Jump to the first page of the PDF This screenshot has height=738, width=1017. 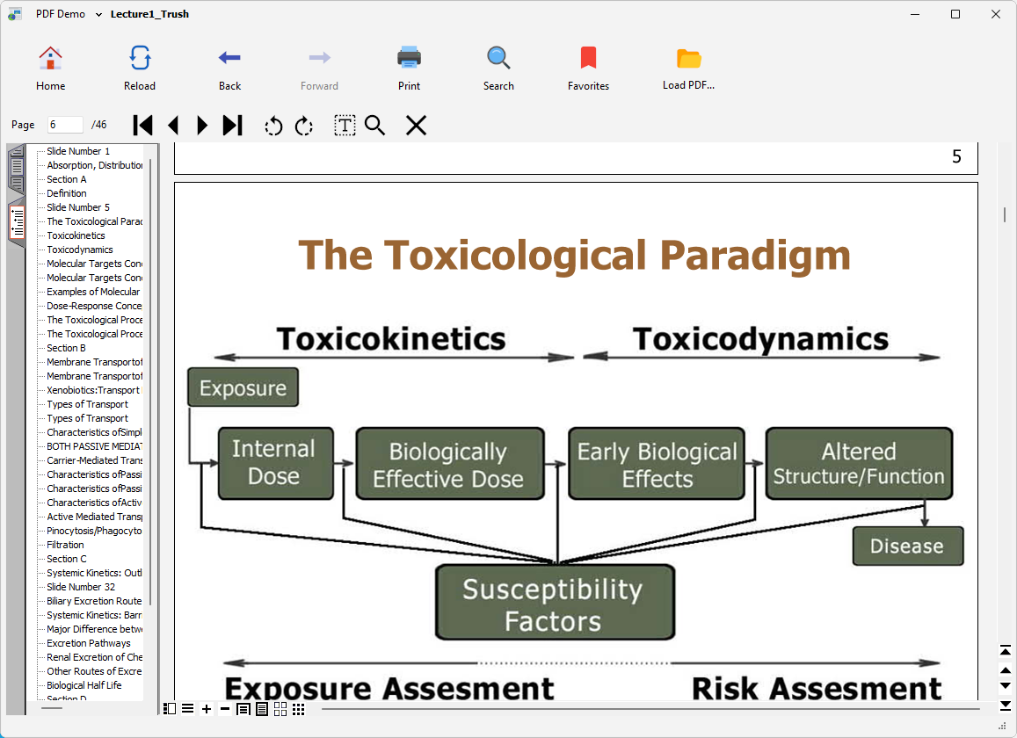click(142, 126)
